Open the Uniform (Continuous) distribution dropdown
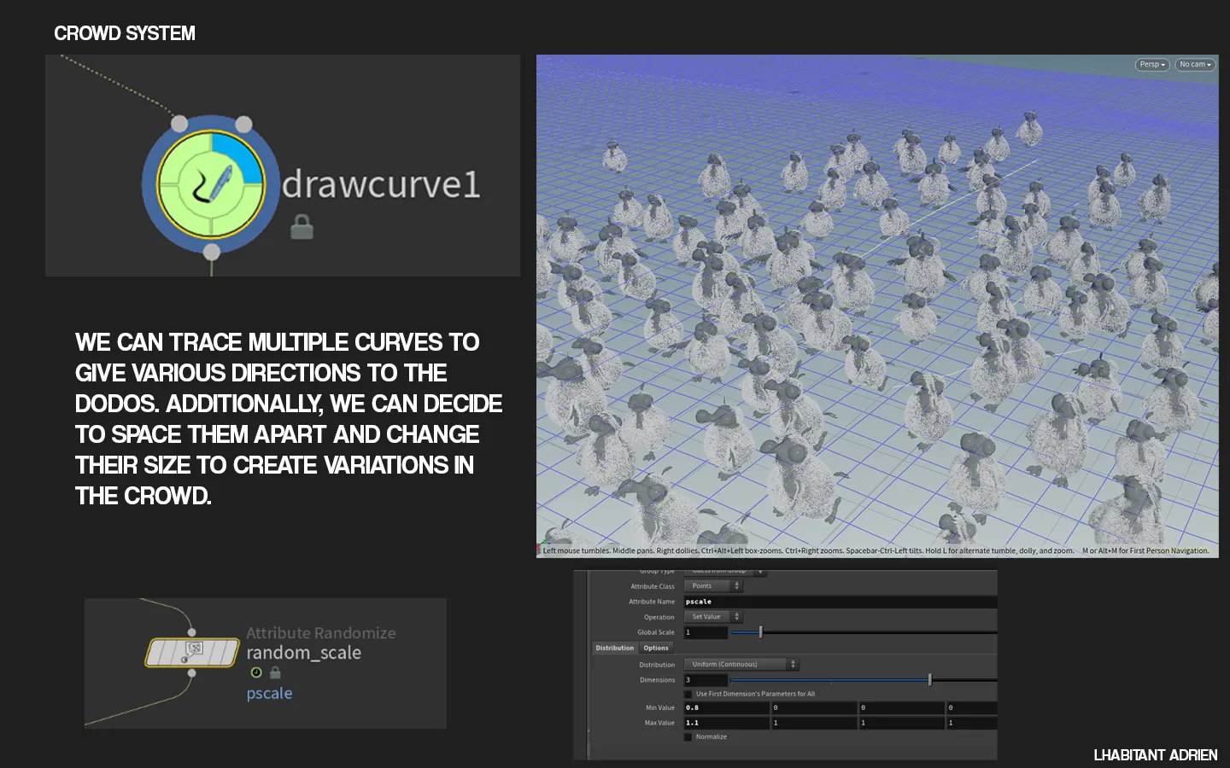 [741, 665]
